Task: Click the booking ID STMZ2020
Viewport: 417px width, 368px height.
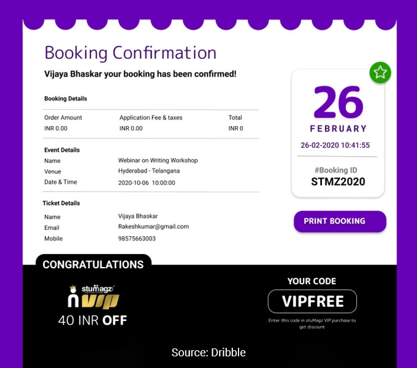Action: [338, 182]
